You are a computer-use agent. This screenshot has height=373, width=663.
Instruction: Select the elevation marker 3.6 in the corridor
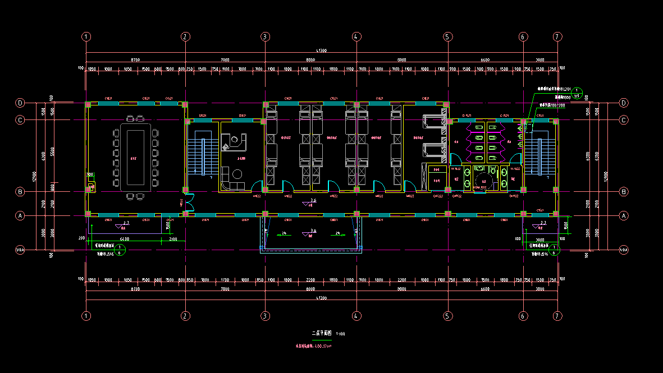tap(313, 201)
